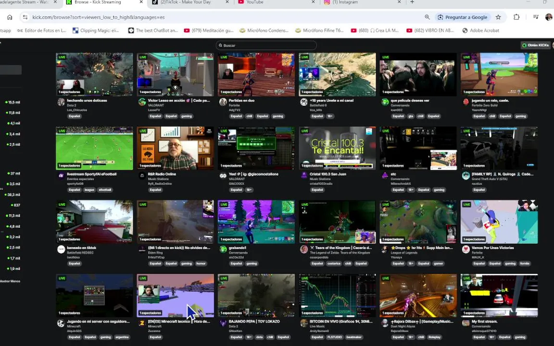554x346 pixels.
Task: Open 'The best ChatBot an...' bookmark
Action: (x=153, y=30)
